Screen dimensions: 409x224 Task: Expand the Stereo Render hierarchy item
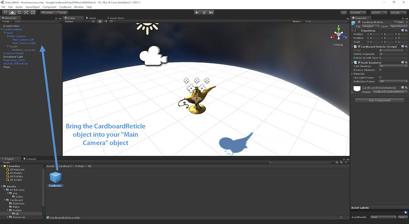[4, 53]
